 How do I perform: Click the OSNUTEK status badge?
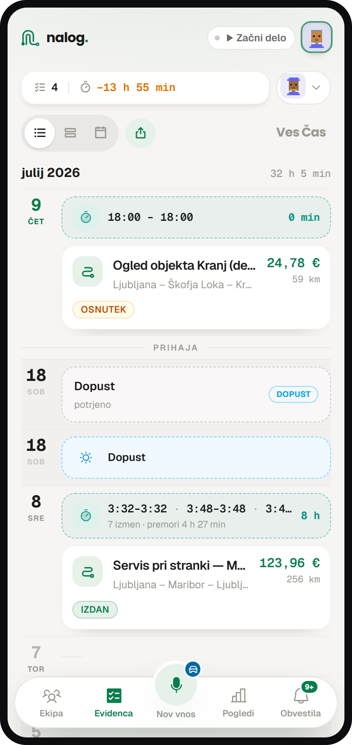pos(104,310)
